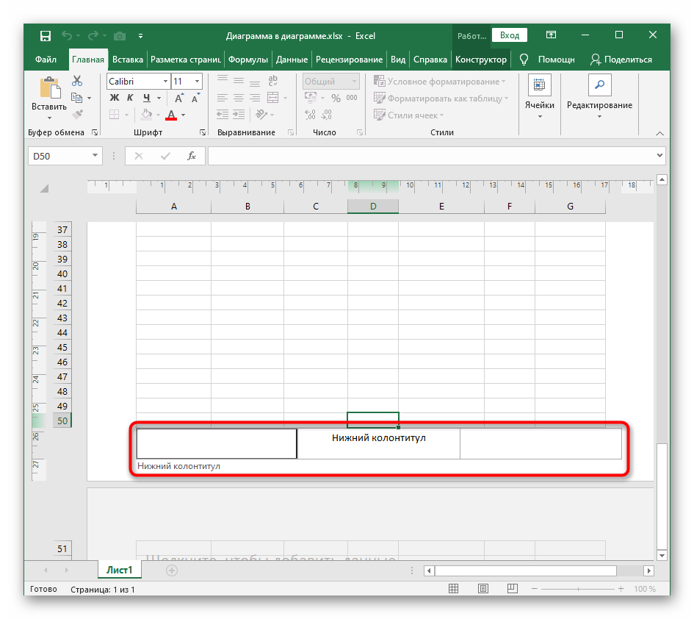This screenshot has height=619, width=694.
Task: Toggle bold formatting (Ж)
Action: click(x=115, y=98)
